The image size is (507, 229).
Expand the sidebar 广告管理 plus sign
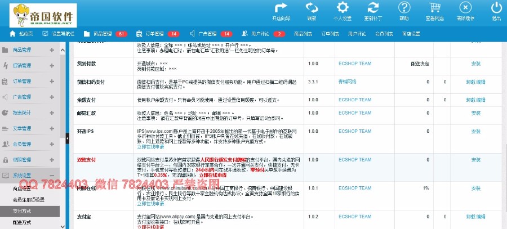point(52,97)
